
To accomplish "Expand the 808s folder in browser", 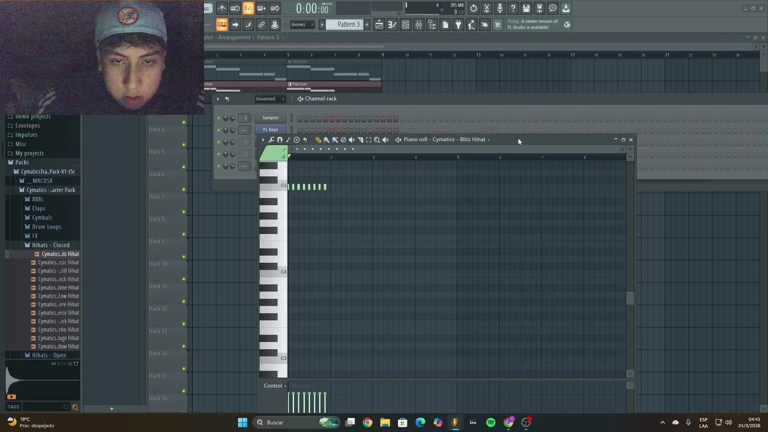I will [x=37, y=199].
